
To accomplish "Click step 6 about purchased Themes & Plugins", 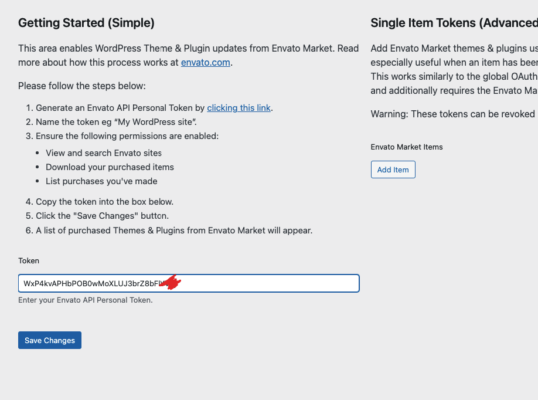I will 174,230.
